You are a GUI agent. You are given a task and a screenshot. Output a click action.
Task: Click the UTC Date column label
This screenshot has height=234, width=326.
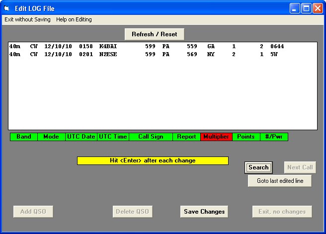(x=81, y=137)
